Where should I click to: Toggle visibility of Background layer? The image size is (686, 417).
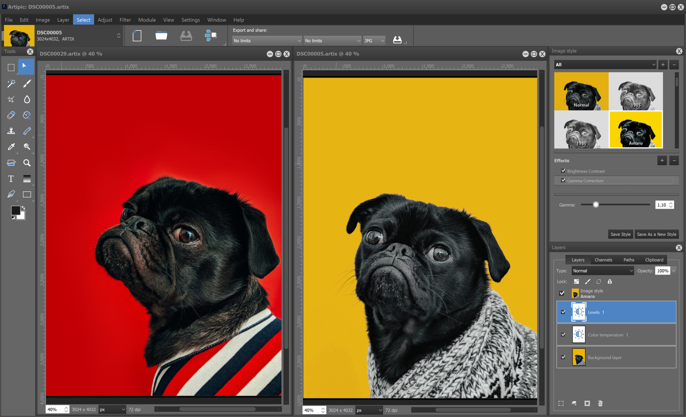pos(563,357)
